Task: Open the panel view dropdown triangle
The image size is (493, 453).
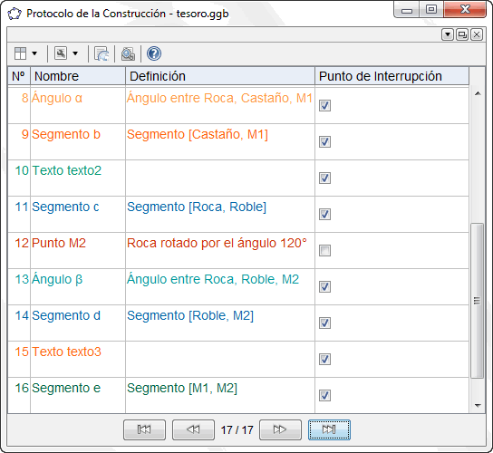Action: tap(448, 34)
